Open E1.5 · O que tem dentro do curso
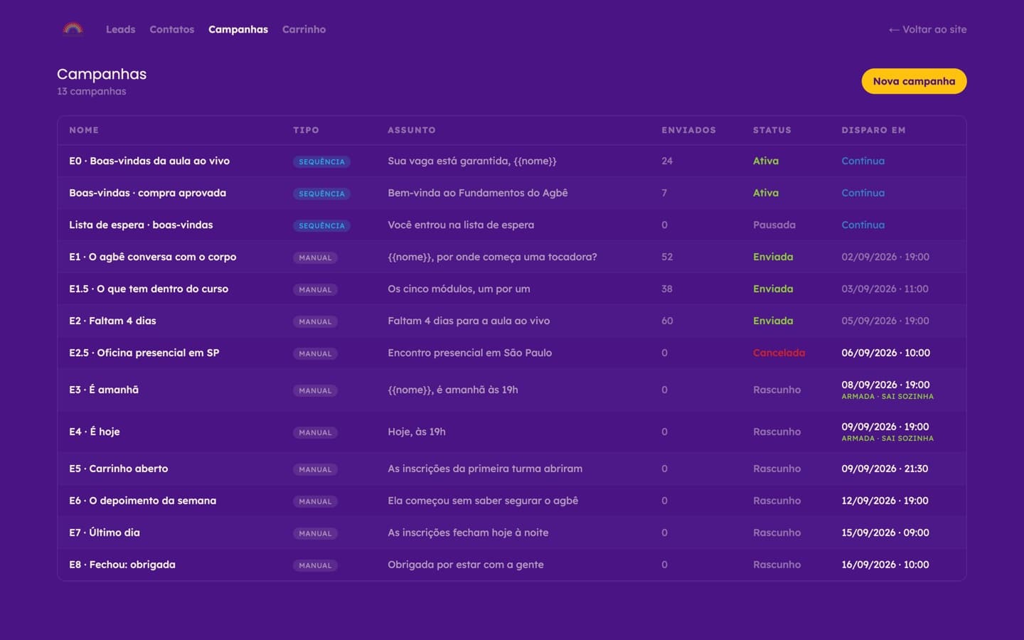Image resolution: width=1024 pixels, height=640 pixels. point(149,289)
